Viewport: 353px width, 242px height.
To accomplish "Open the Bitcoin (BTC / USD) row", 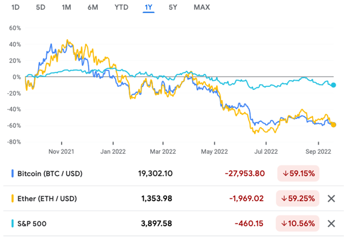I will [50, 174].
